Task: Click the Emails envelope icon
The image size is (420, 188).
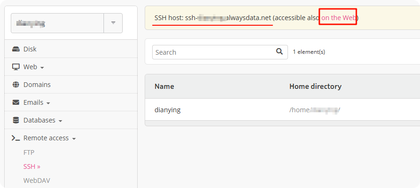Action: tap(16, 102)
